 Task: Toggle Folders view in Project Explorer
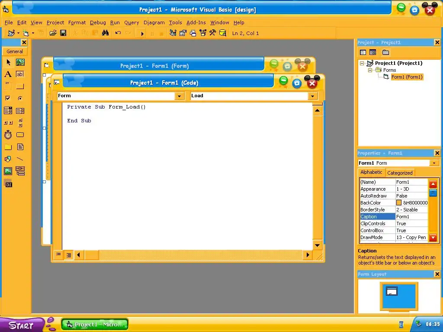pyautogui.click(x=385, y=52)
